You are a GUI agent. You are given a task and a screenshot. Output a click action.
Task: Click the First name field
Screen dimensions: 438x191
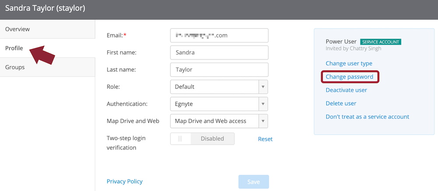[x=219, y=52]
